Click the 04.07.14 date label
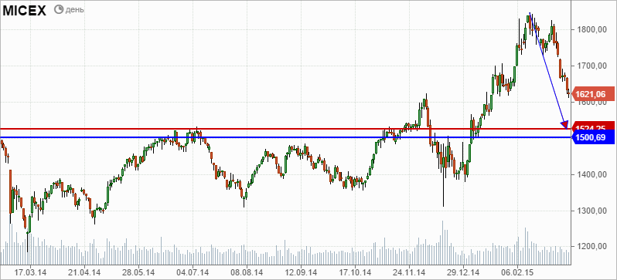The height and width of the screenshot is (280, 617). [193, 272]
